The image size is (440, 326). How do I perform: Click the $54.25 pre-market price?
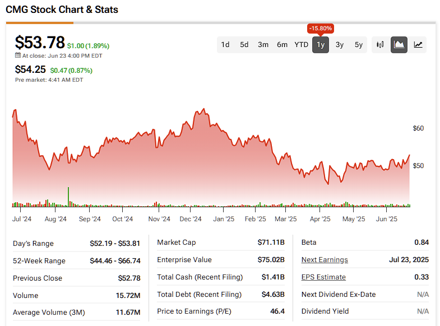[30, 69]
